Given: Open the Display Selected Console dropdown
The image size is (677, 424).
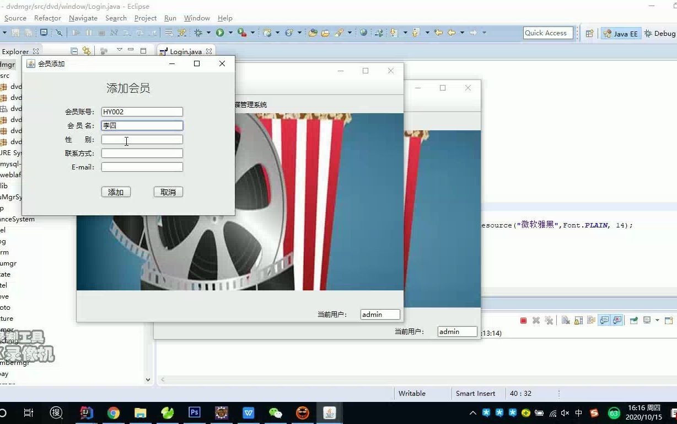Looking at the screenshot, I should (657, 320).
